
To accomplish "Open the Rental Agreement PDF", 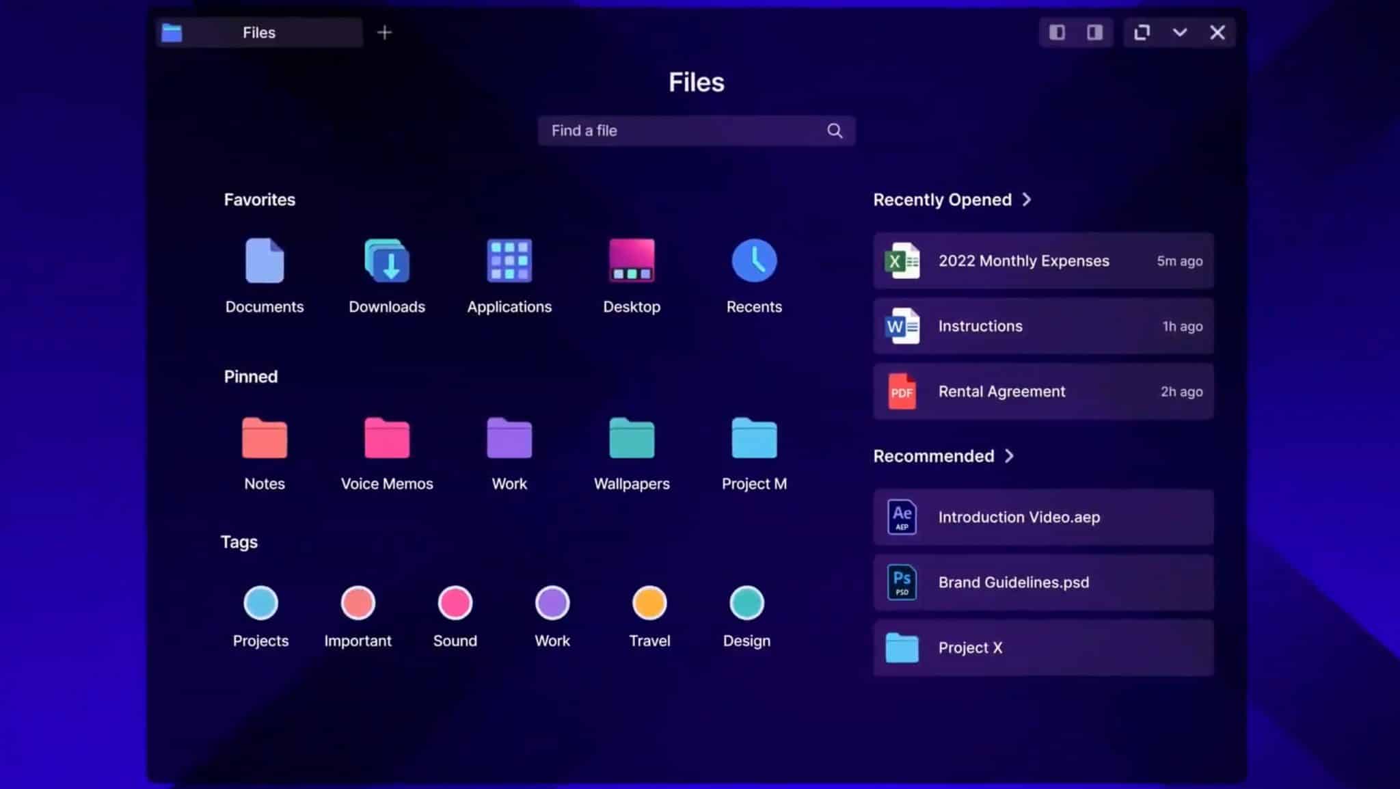I will pos(1042,391).
